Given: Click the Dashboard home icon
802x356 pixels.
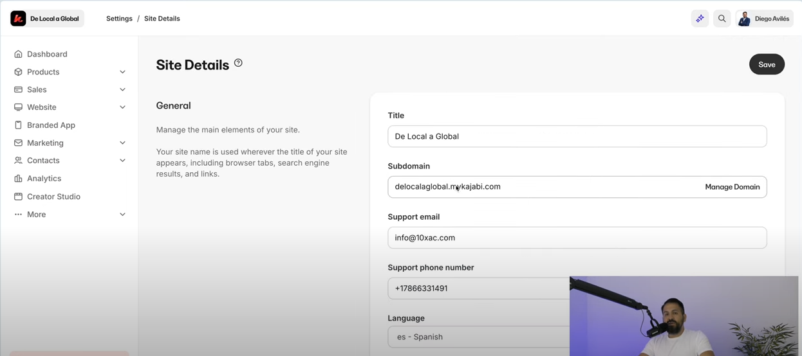Looking at the screenshot, I should point(18,54).
